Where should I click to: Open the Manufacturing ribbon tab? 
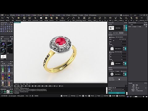93,15
